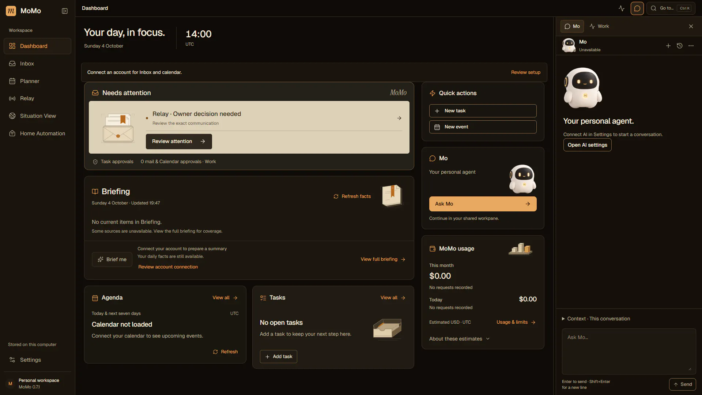Refresh the Agenda calendar

tap(225, 352)
